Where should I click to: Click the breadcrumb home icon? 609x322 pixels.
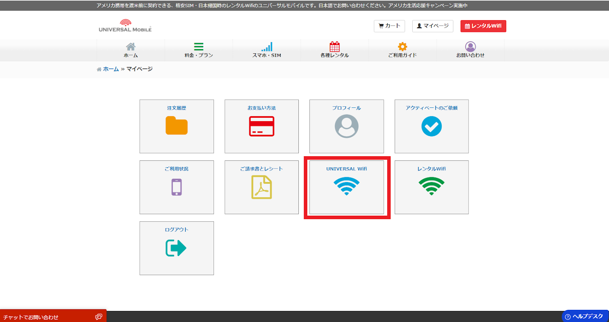99,69
